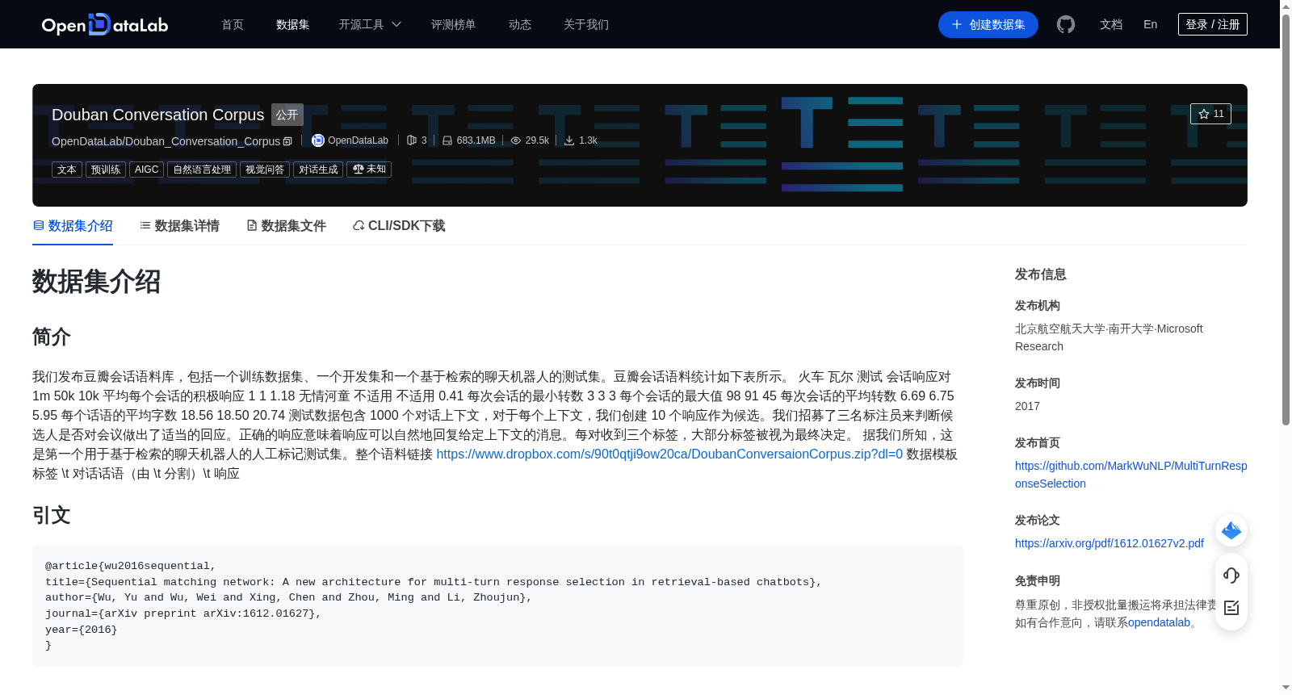Copy the dataset path OpenDataLab/Douban_Conversation_Corpus
This screenshot has height=695, width=1292.
point(287,141)
